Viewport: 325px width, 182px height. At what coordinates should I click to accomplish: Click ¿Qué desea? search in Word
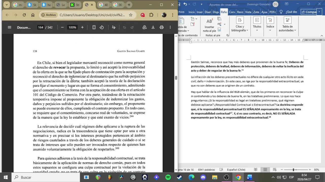[288, 12]
